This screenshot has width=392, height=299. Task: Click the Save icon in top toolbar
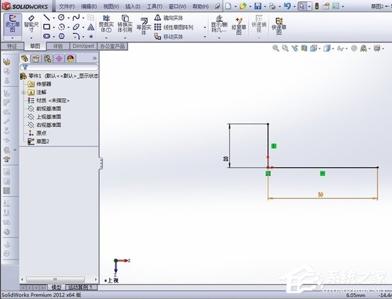pyautogui.click(x=258, y=6)
